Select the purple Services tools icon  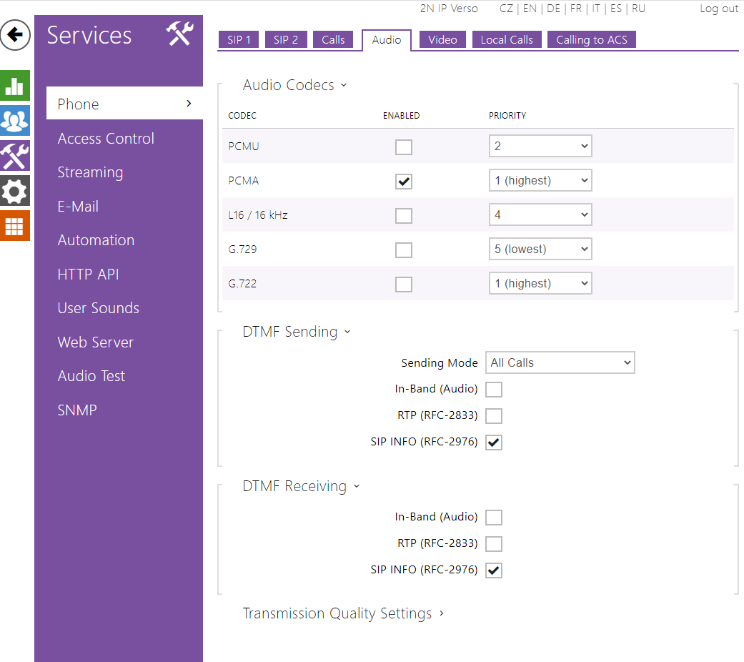click(15, 155)
